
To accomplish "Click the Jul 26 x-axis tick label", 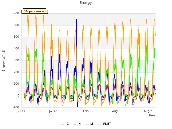I will 53,111.
